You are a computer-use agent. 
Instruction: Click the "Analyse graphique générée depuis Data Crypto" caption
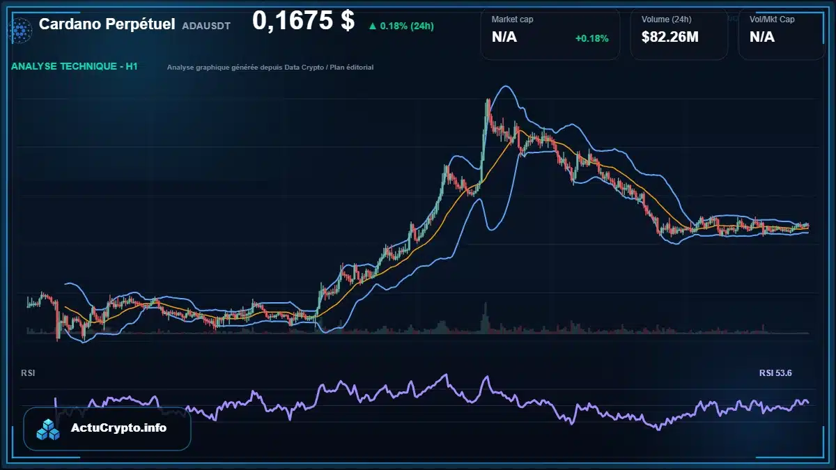tap(270, 68)
